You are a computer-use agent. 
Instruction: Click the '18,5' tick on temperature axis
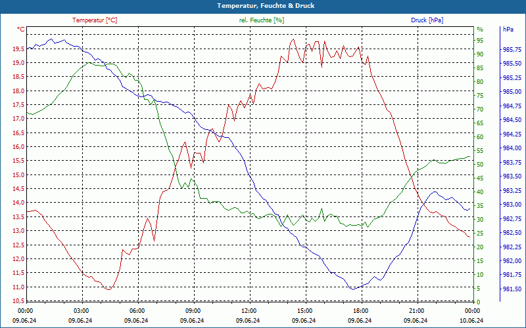click(x=18, y=77)
